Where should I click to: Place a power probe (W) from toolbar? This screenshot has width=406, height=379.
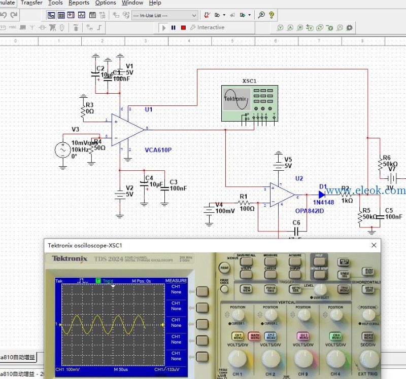[300, 28]
